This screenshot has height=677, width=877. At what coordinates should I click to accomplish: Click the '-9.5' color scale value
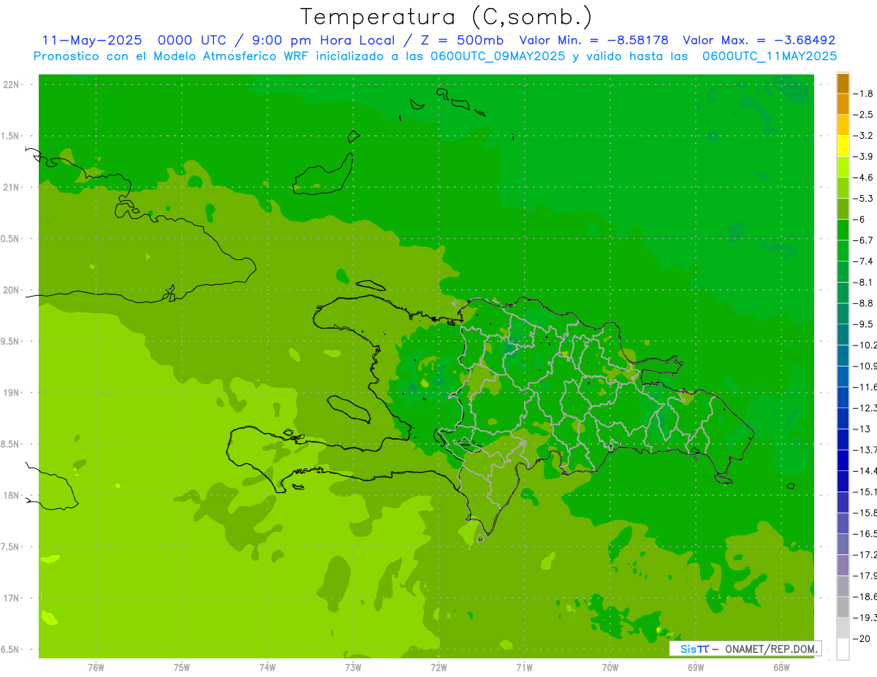pos(862,324)
